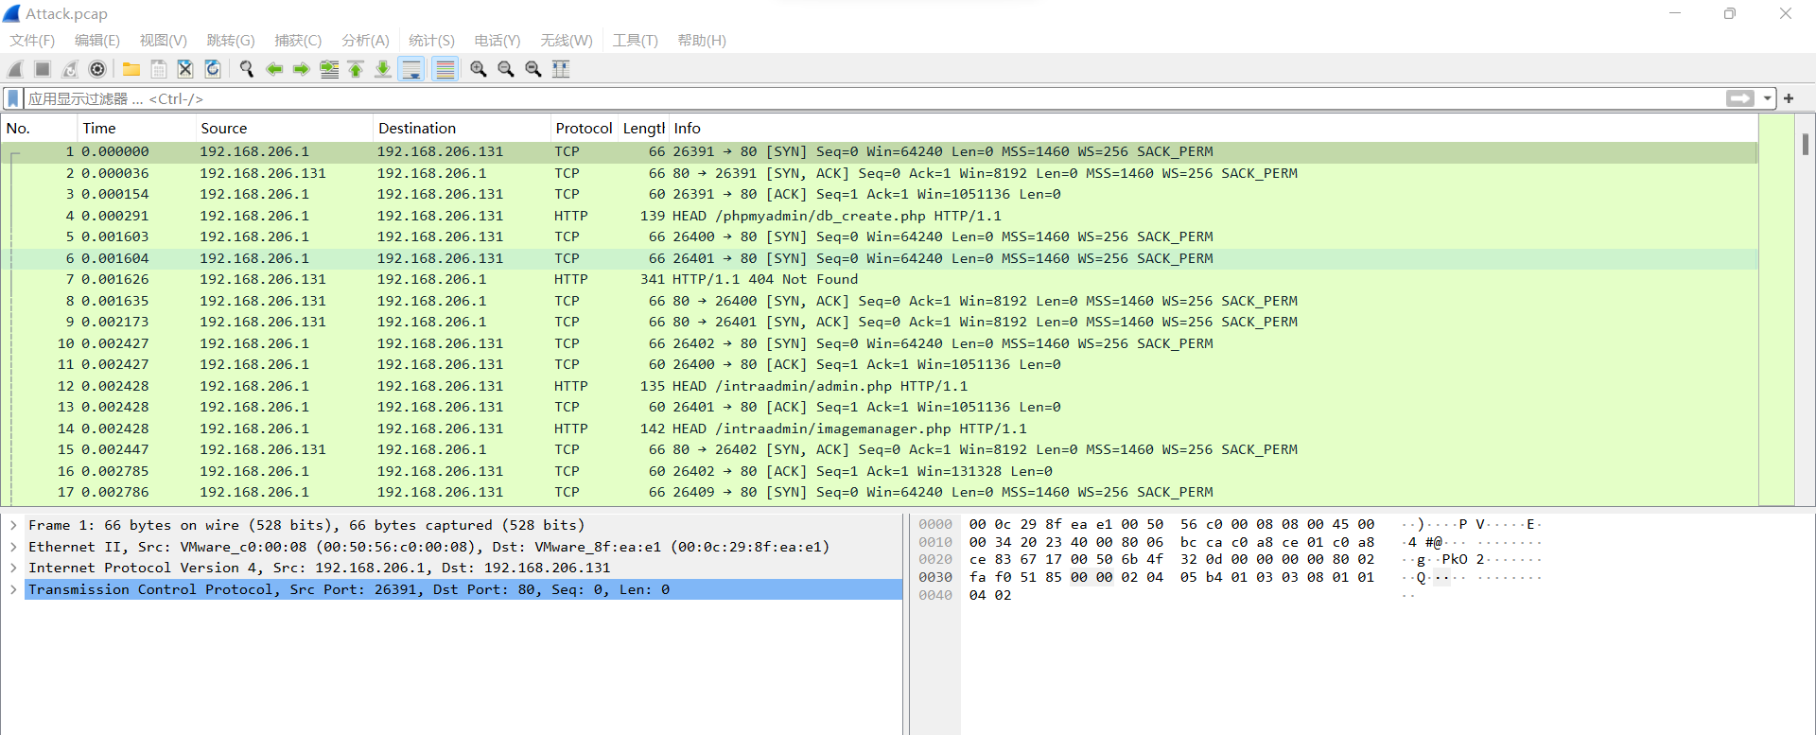The height and width of the screenshot is (735, 1816).
Task: Go forward with the green right arrow
Action: tap(302, 69)
